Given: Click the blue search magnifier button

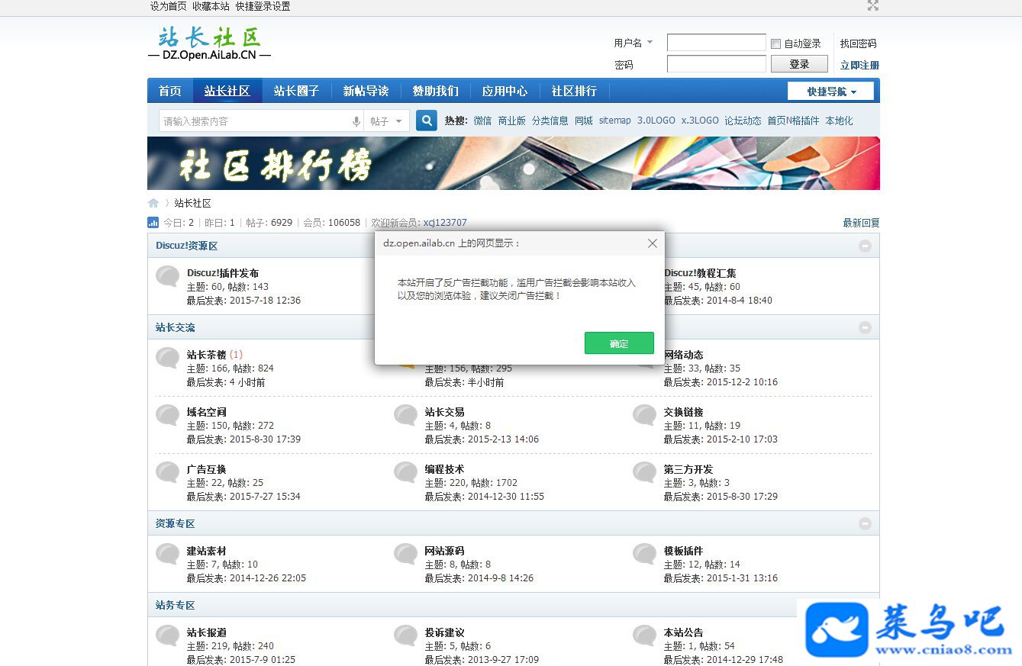Looking at the screenshot, I should (427, 121).
